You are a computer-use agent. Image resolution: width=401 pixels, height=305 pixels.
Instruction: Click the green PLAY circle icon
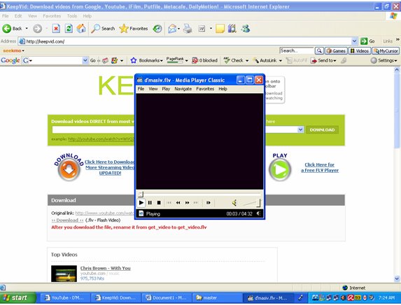click(x=280, y=169)
